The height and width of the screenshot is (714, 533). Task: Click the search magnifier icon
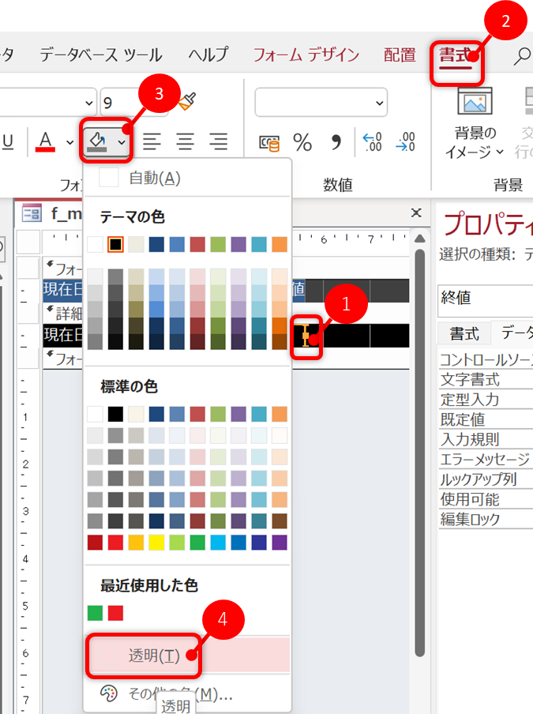click(x=522, y=56)
